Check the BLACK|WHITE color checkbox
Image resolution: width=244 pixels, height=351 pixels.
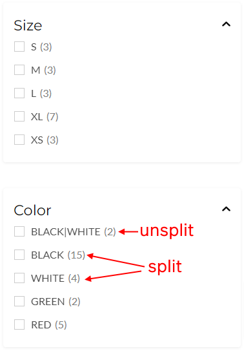click(19, 231)
